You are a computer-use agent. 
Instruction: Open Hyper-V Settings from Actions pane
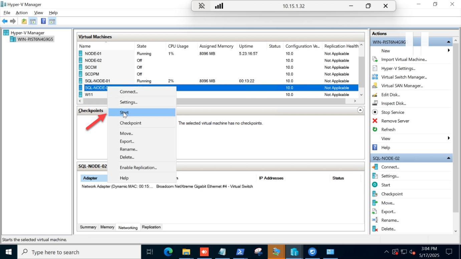[x=398, y=68]
